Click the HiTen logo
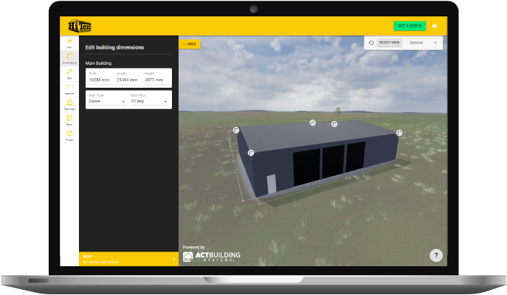The image size is (507, 295). click(x=80, y=26)
